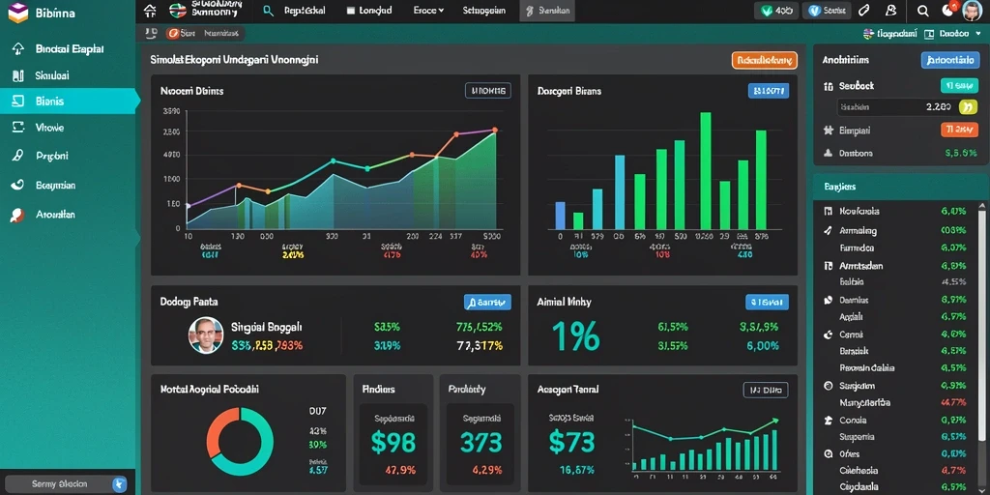990x495 pixels.
Task: Click the pencil edit icon in the top bar
Action: [x=864, y=11]
